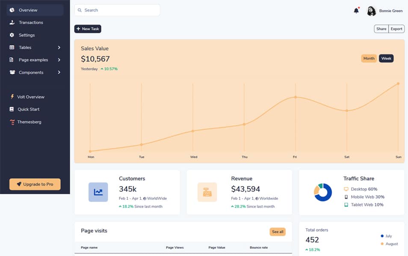Open the Settings gear icon in sidebar
408x256 pixels.
click(12, 35)
